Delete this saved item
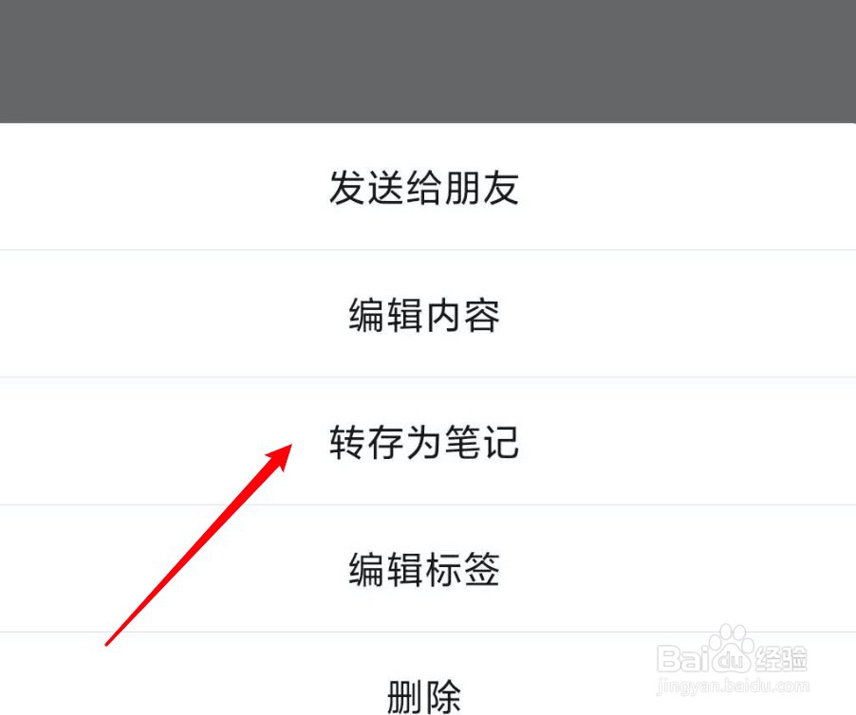Viewport: 856px width, 715px height. click(x=428, y=674)
